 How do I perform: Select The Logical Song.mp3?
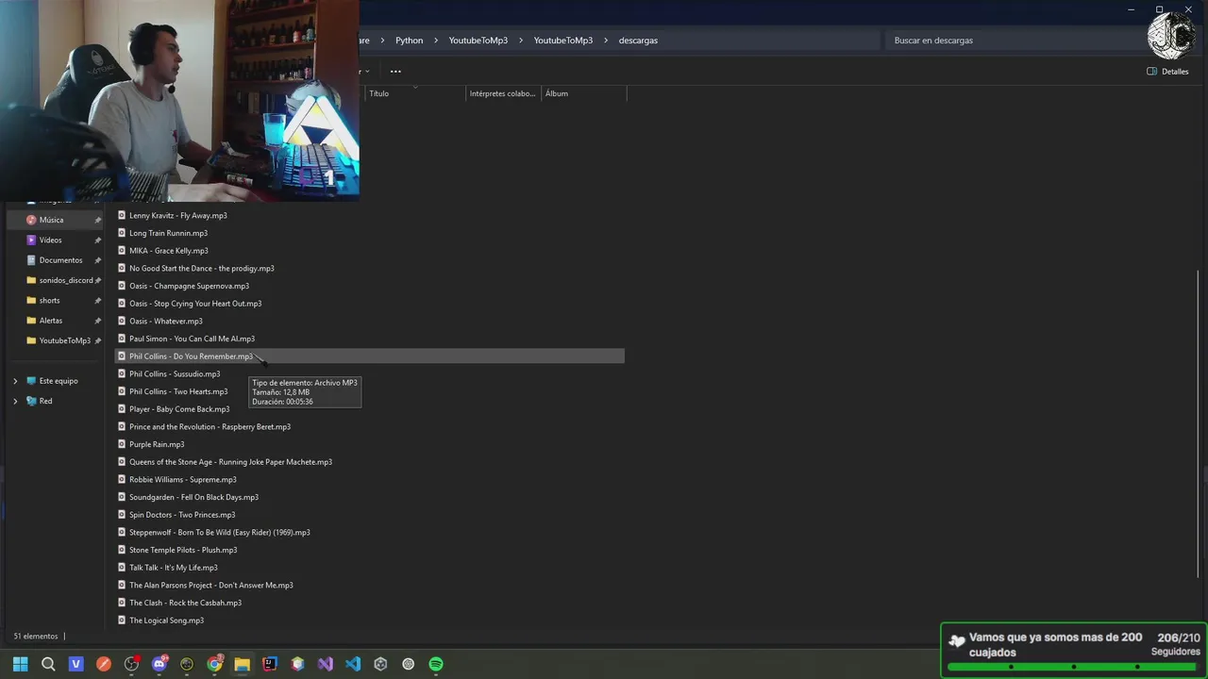point(166,621)
